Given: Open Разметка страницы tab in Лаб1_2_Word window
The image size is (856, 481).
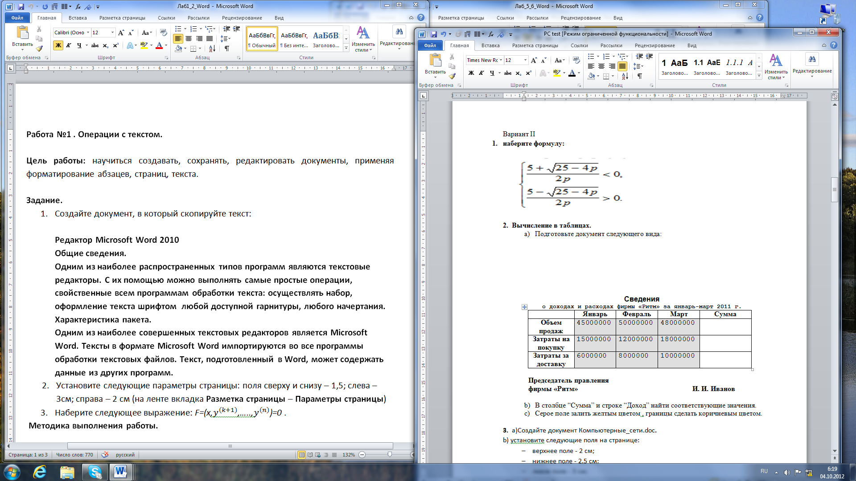Looking at the screenshot, I should [122, 18].
